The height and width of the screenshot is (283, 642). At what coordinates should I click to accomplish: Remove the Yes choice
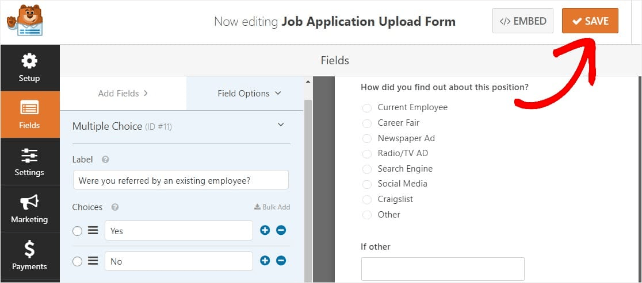(x=281, y=230)
